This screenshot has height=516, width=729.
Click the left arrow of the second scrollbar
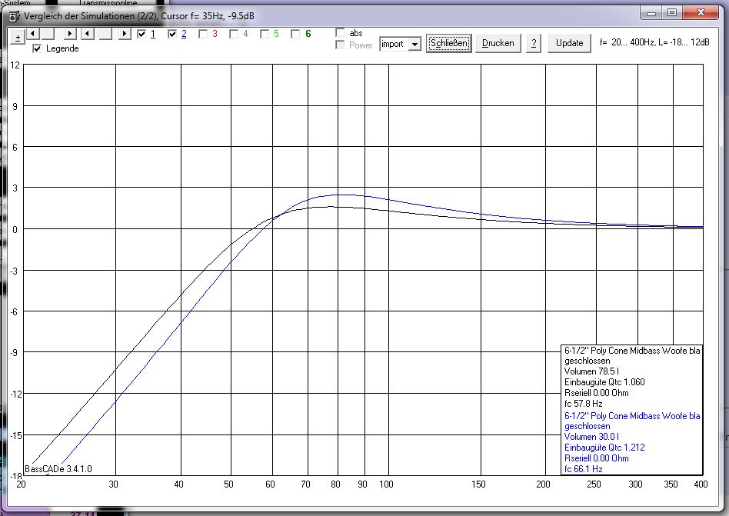coord(88,34)
